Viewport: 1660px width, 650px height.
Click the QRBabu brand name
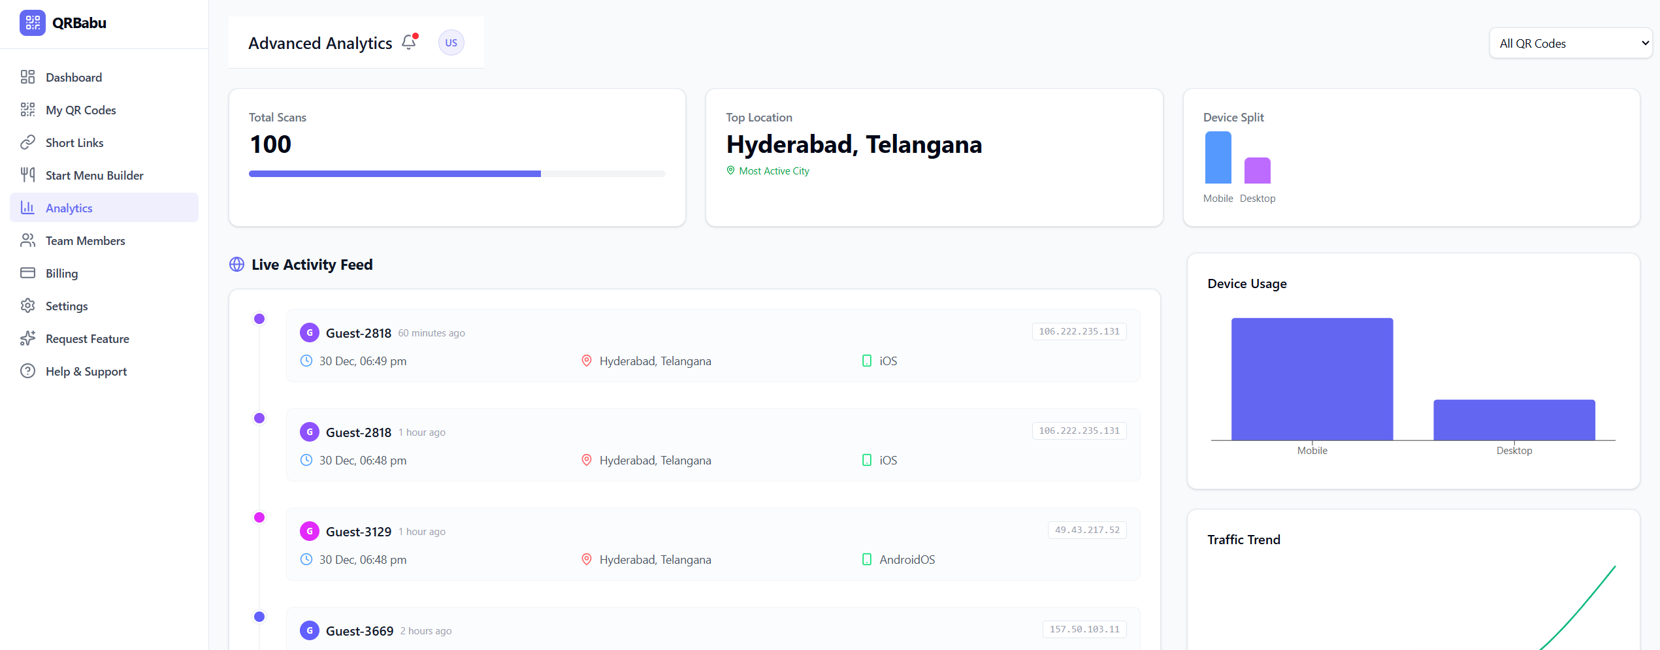coord(79,23)
